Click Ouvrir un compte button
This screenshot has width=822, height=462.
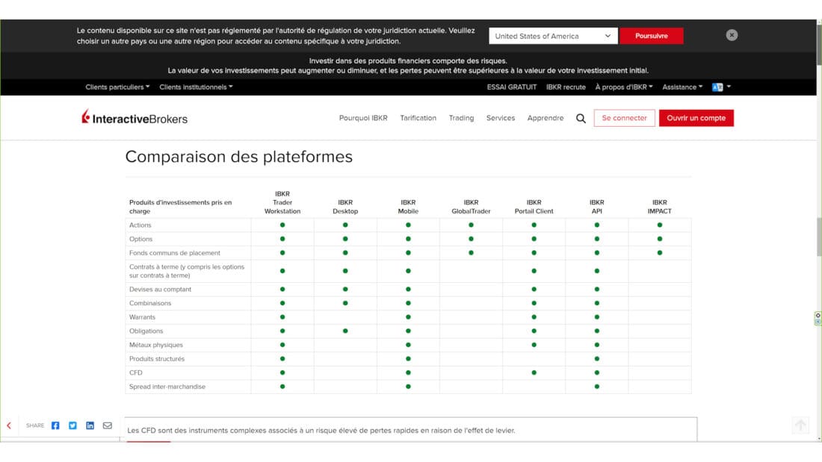[696, 118]
